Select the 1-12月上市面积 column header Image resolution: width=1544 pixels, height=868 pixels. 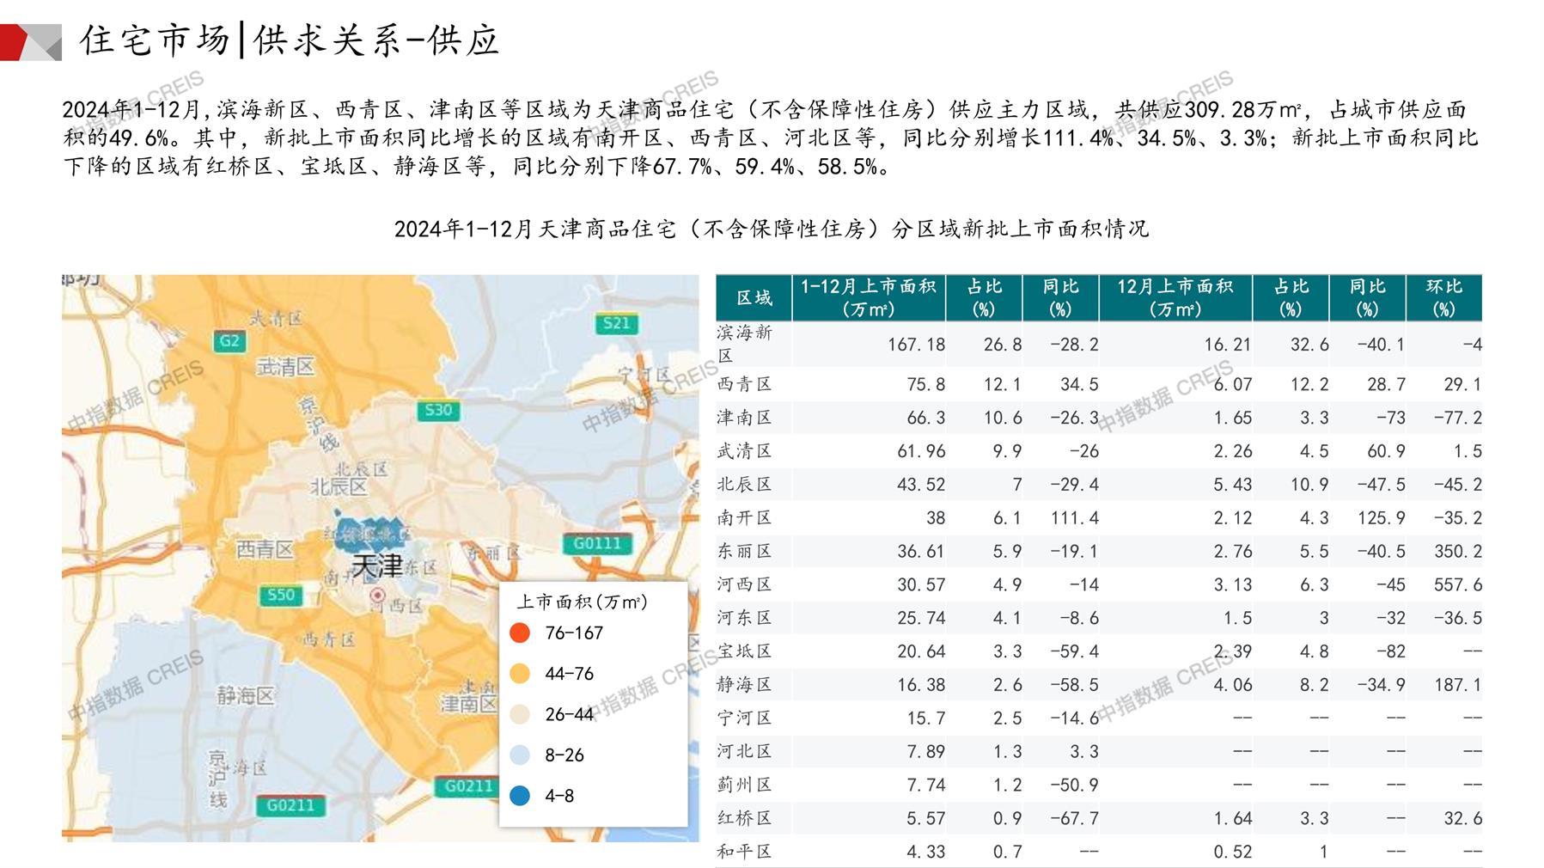[x=868, y=298]
